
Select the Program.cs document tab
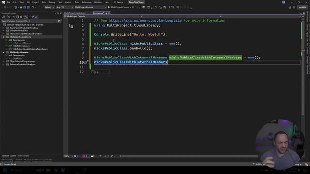pos(98,13)
